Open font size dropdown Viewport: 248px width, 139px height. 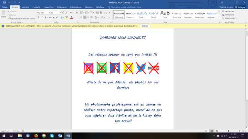coord(60,13)
